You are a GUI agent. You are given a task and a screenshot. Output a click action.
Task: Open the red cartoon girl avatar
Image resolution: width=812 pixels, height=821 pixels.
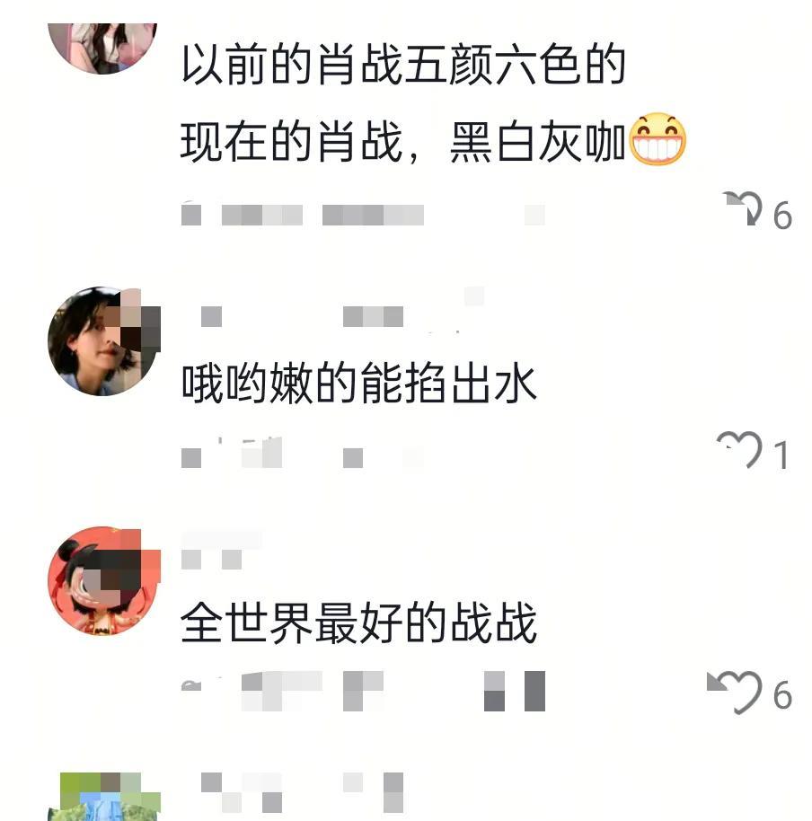pyautogui.click(x=102, y=581)
